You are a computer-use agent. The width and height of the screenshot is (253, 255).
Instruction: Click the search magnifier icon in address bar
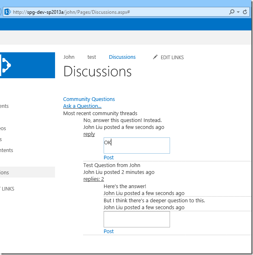pos(232,12)
